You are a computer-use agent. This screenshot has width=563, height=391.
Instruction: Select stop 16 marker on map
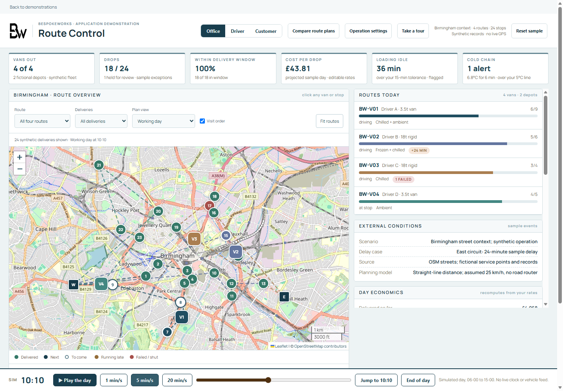coord(213,213)
